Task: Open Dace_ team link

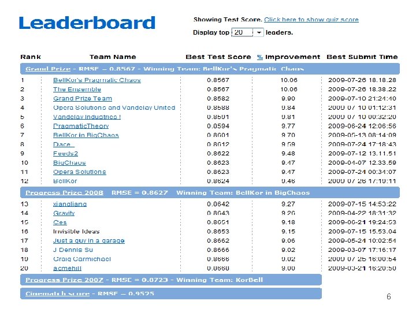Action: [64, 144]
